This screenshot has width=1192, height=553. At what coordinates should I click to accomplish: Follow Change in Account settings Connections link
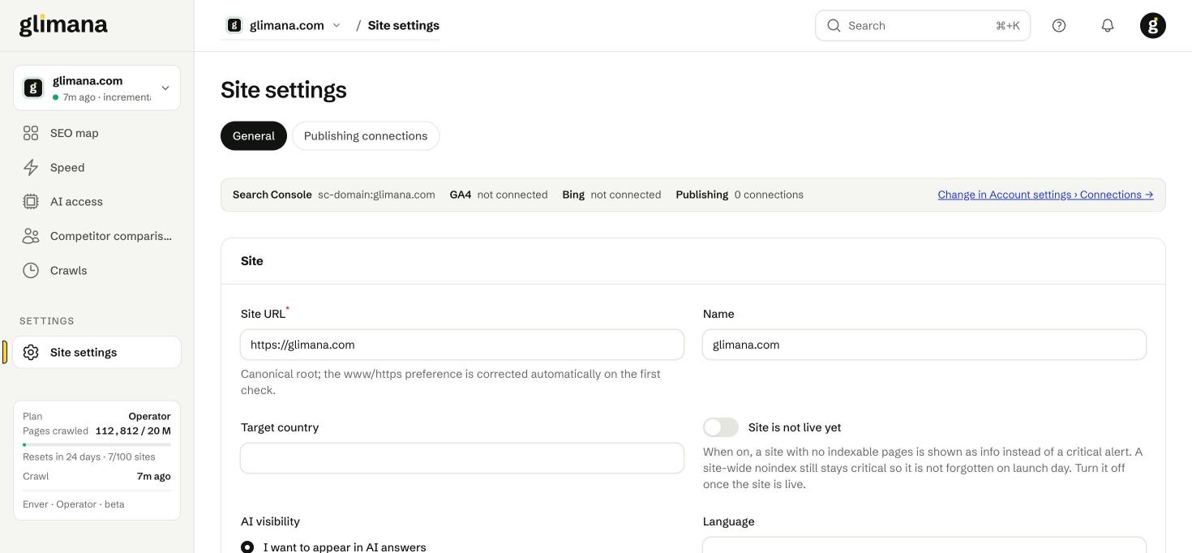coord(1045,195)
